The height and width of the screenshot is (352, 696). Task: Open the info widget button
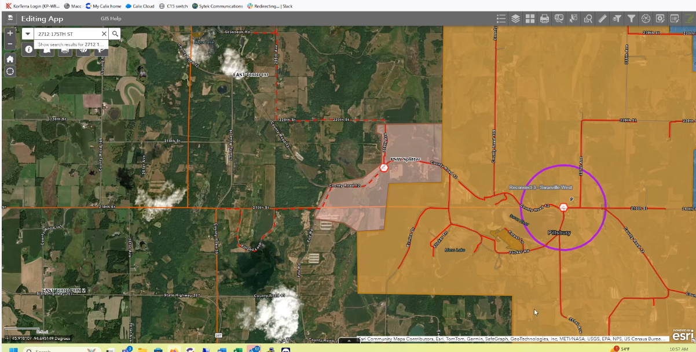28,50
